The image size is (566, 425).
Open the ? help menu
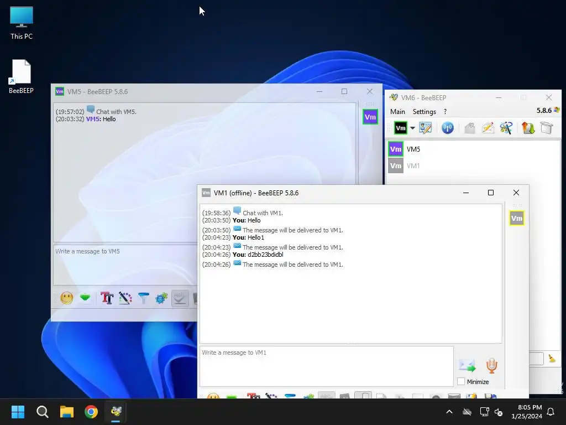[445, 112]
